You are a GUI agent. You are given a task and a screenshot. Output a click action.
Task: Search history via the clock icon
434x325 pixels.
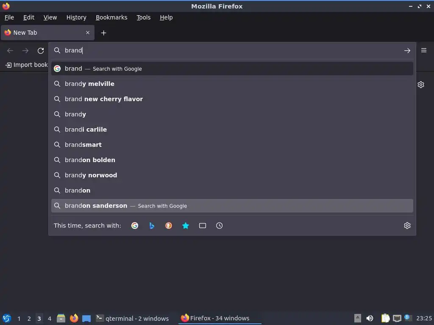[x=219, y=226]
